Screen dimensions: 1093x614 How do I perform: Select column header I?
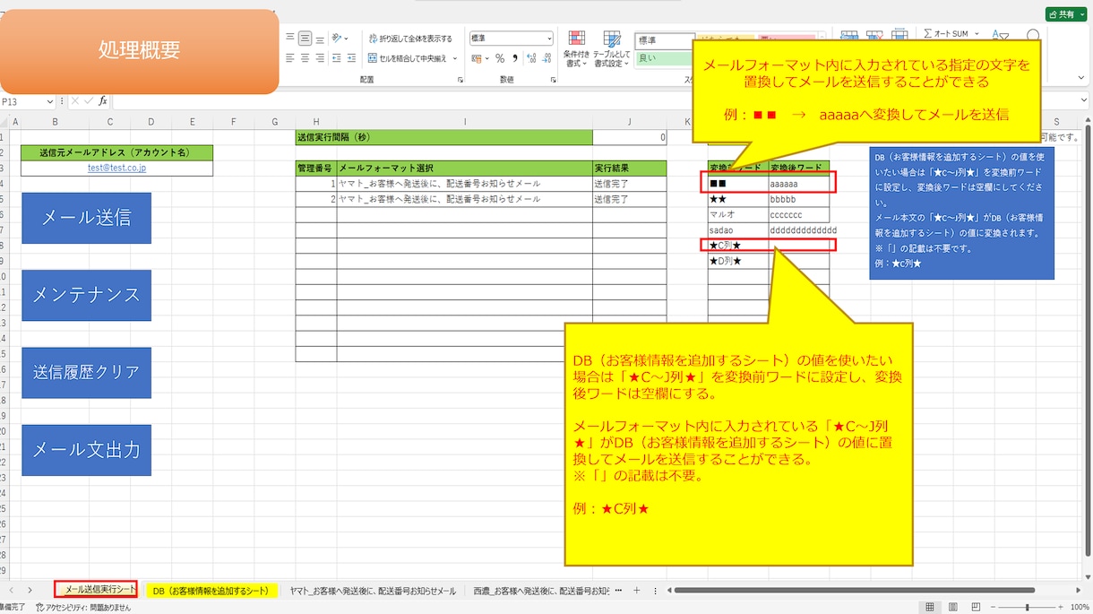[x=464, y=122]
